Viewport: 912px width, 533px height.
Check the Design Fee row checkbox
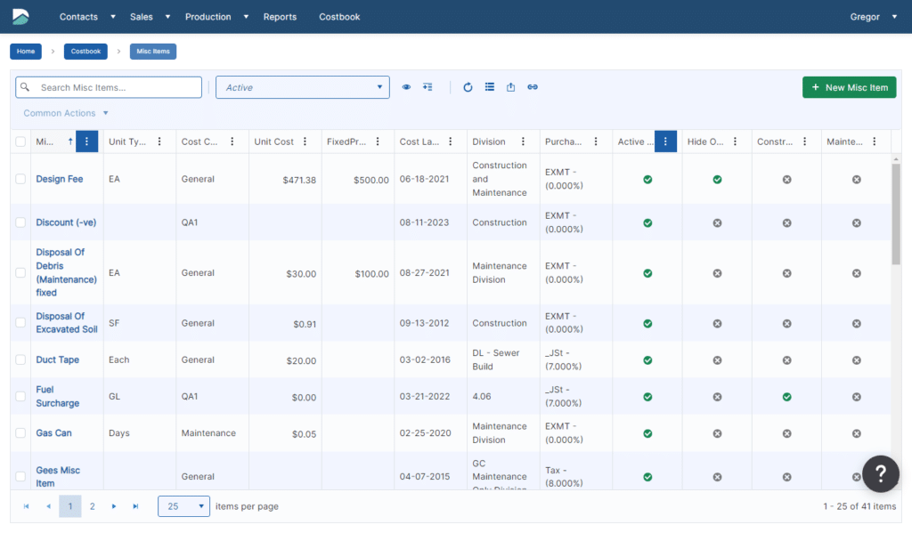click(x=20, y=179)
